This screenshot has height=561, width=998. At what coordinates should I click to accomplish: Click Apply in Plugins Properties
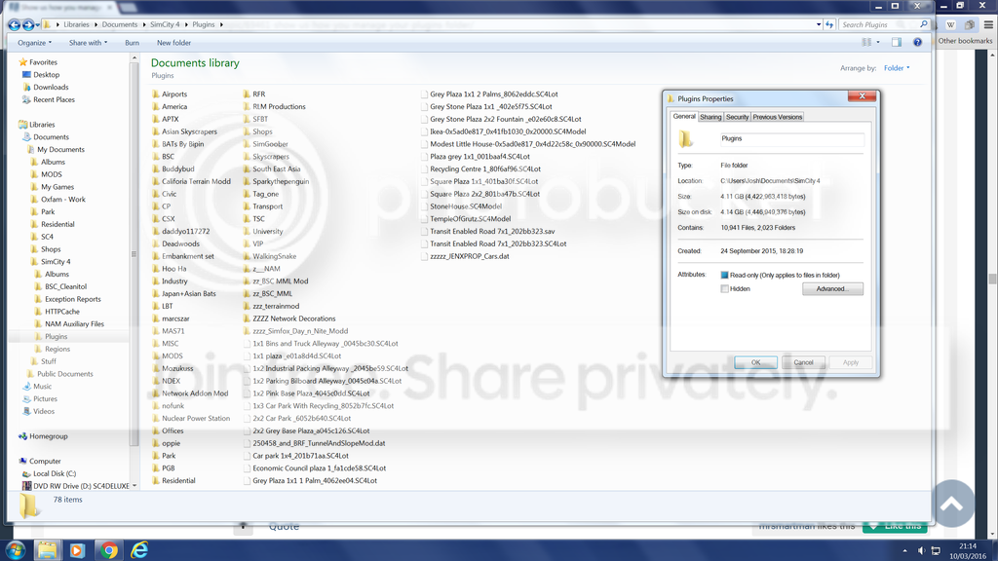pyautogui.click(x=850, y=362)
